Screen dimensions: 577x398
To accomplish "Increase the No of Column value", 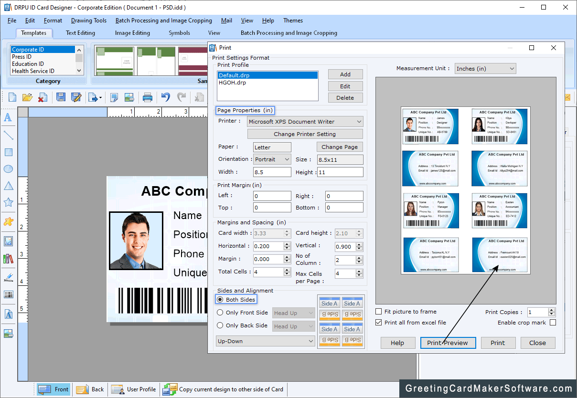I will point(360,258).
